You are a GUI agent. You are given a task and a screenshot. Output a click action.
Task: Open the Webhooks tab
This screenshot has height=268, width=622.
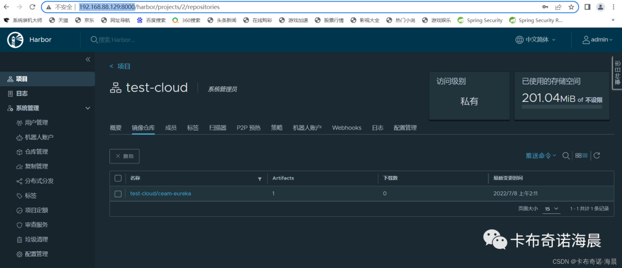tap(347, 128)
